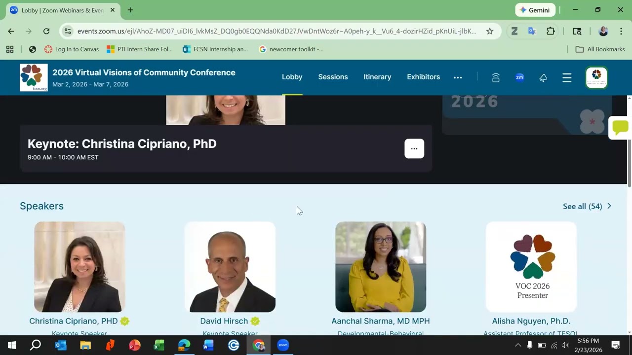Click the name David Hirsch
The width and height of the screenshot is (632, 355).
point(224,321)
